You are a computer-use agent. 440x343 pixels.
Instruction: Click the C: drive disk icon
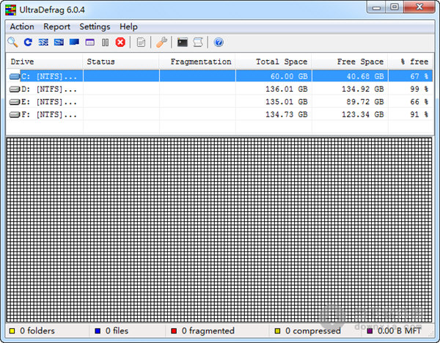coord(15,76)
